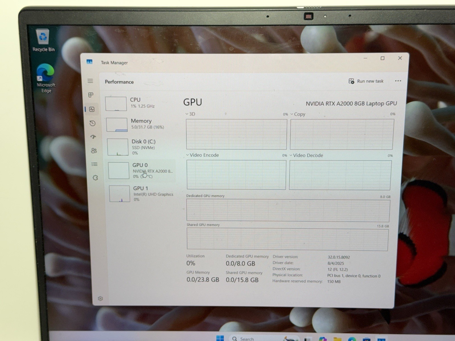Viewport: 455px width, 341px height.
Task: Click the Task Manager title bar app icon
Action: pyautogui.click(x=90, y=62)
